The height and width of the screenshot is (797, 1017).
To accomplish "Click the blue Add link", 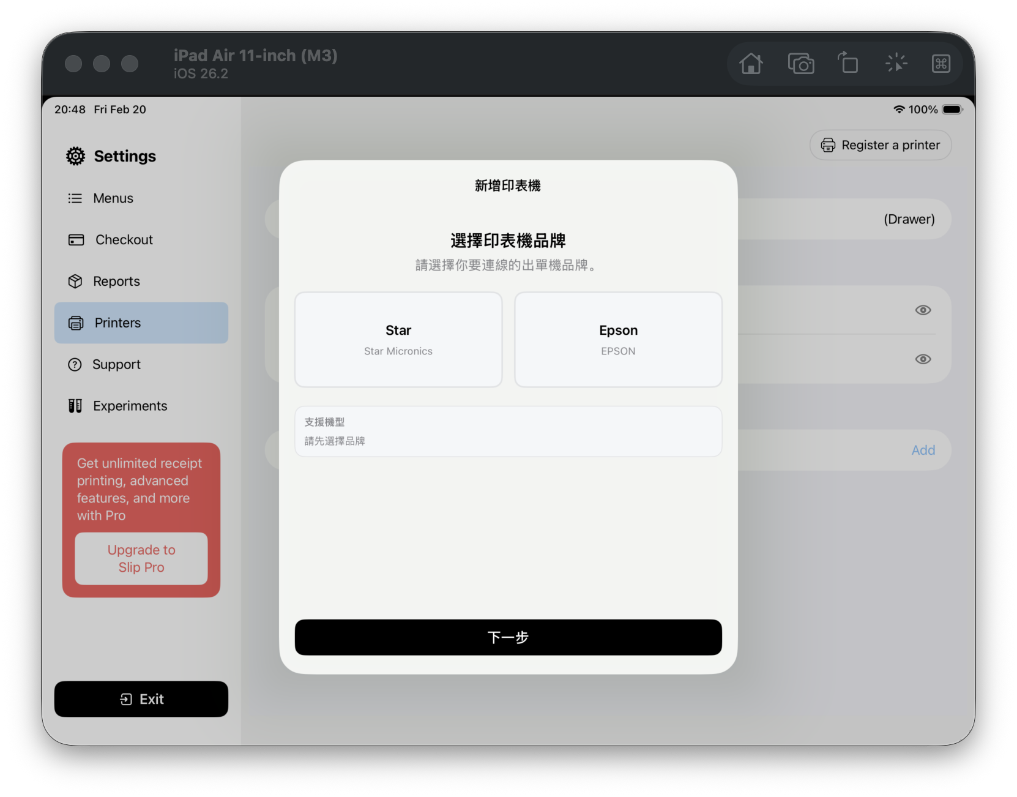I will tap(923, 451).
